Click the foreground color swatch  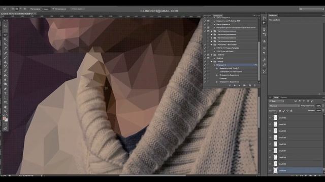(5, 118)
